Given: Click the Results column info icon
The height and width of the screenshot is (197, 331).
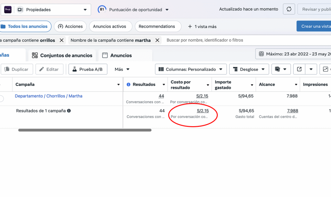Looking at the screenshot, I should click(128, 84).
